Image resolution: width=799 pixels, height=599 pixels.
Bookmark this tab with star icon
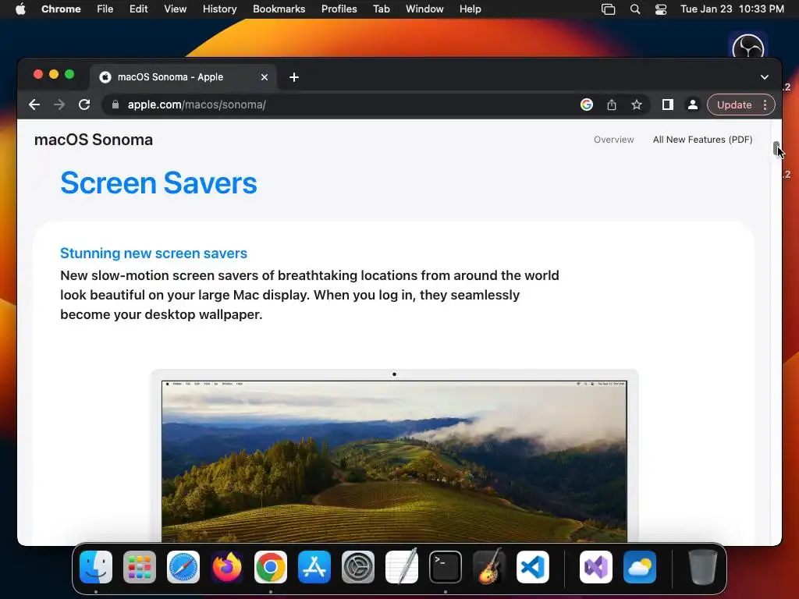point(637,105)
